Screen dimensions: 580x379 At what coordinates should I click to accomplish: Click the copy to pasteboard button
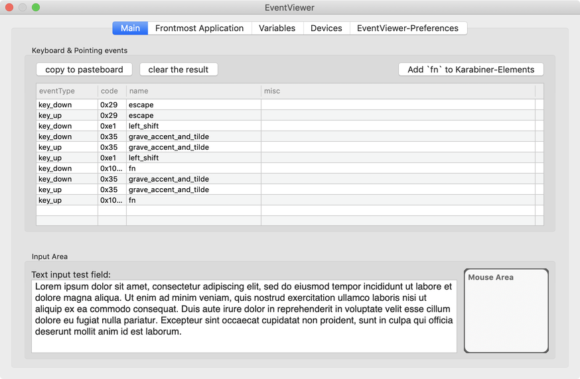[x=84, y=70]
